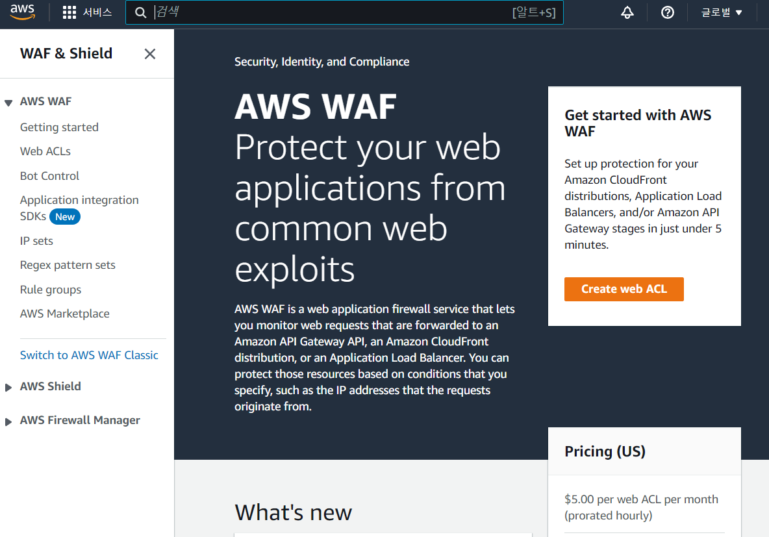Click the New badge beside SDKs
This screenshot has height=537, width=769.
coord(65,217)
